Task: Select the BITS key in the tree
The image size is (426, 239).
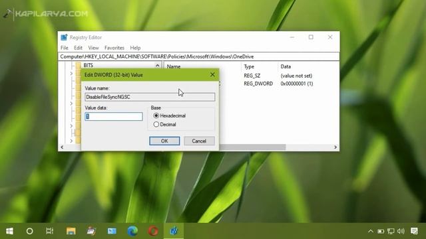Action: pos(89,65)
